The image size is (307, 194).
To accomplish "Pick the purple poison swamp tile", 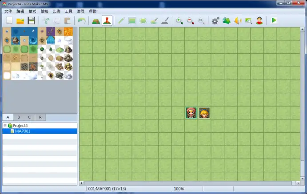I will pos(51,32).
